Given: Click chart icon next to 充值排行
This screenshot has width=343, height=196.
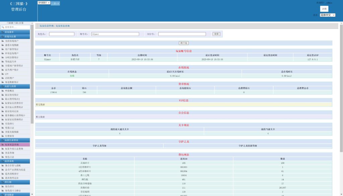Looking at the screenshot, I should tap(3, 124).
